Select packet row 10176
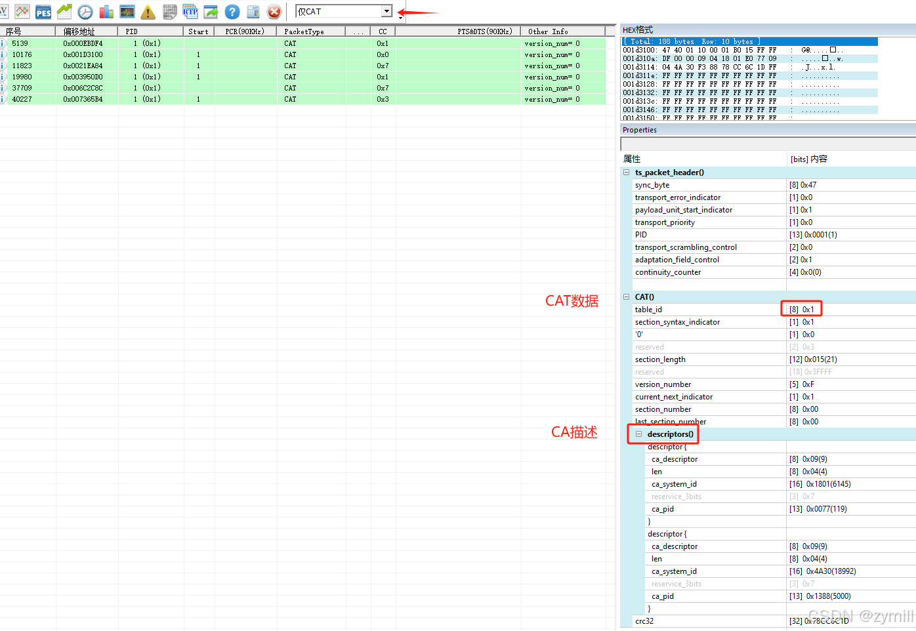This screenshot has height=631, width=916. [x=302, y=54]
